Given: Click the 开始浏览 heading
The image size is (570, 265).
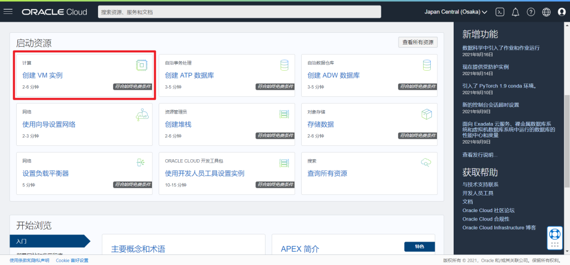Looking at the screenshot, I should tap(34, 225).
